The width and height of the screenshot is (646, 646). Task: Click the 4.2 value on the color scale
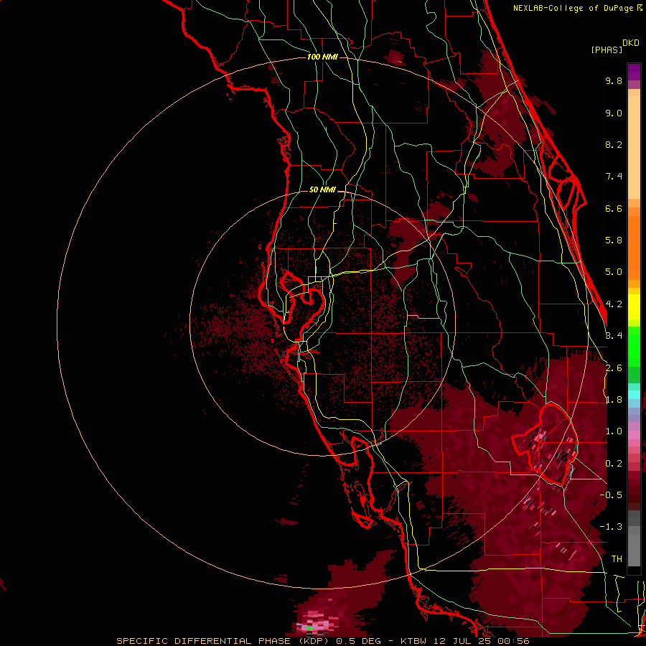pyautogui.click(x=614, y=304)
